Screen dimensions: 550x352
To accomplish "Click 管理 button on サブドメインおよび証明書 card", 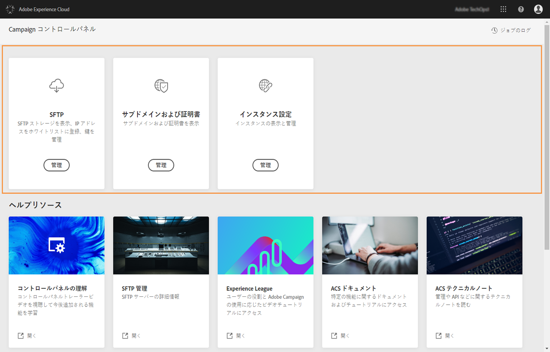I will (161, 165).
